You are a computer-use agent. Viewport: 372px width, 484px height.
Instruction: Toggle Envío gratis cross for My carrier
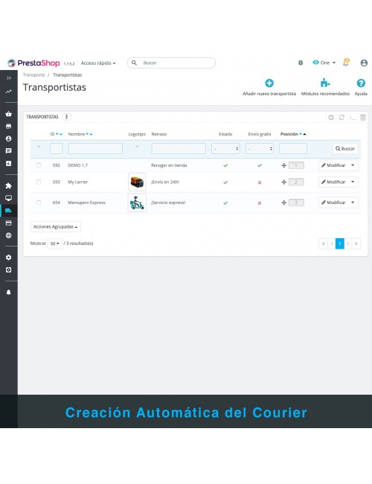260,182
